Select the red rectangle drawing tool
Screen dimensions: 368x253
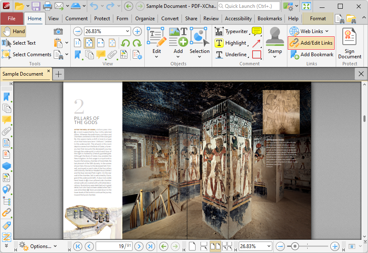(256, 55)
